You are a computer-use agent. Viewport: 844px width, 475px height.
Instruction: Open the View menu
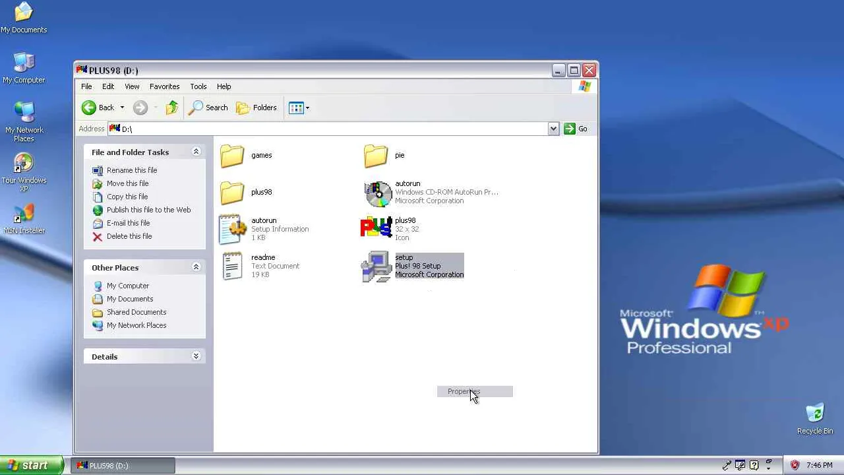(132, 86)
